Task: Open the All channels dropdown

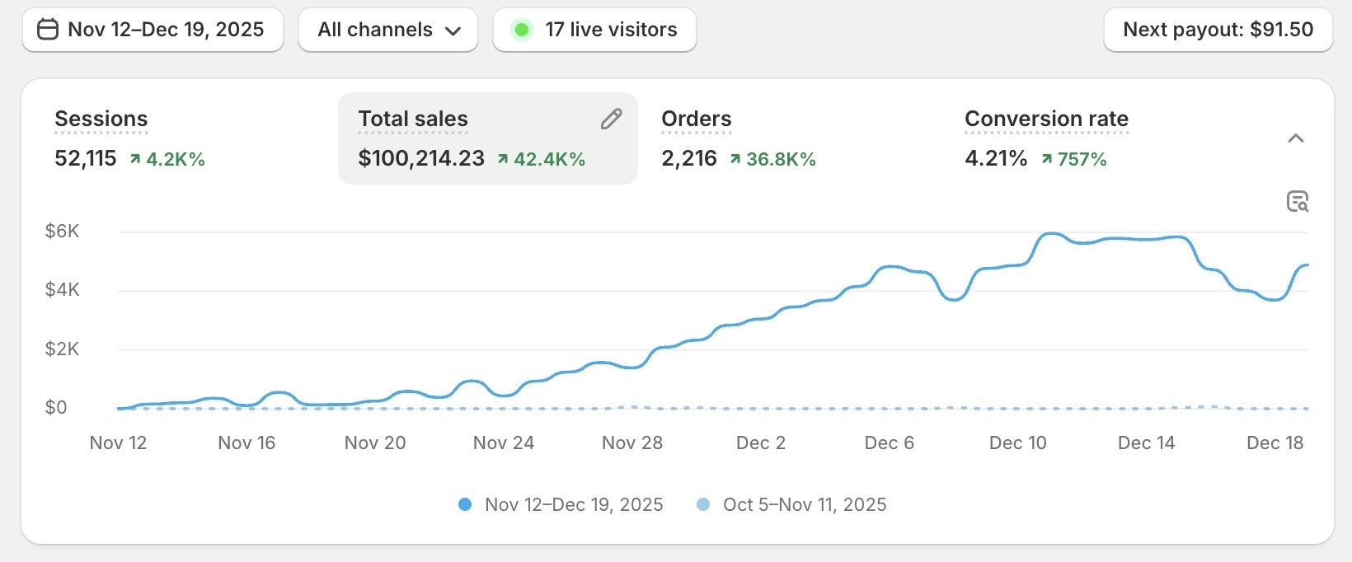Action: click(x=388, y=30)
